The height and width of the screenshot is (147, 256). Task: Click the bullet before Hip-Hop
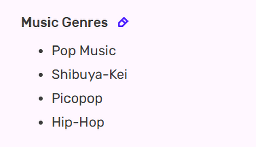coord(41,123)
